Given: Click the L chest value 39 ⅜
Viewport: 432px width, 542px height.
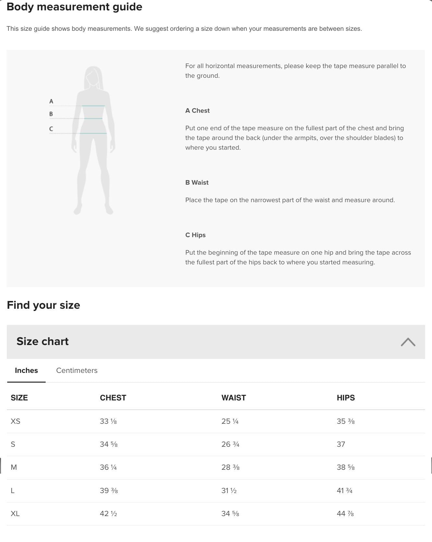Looking at the screenshot, I should tap(109, 490).
